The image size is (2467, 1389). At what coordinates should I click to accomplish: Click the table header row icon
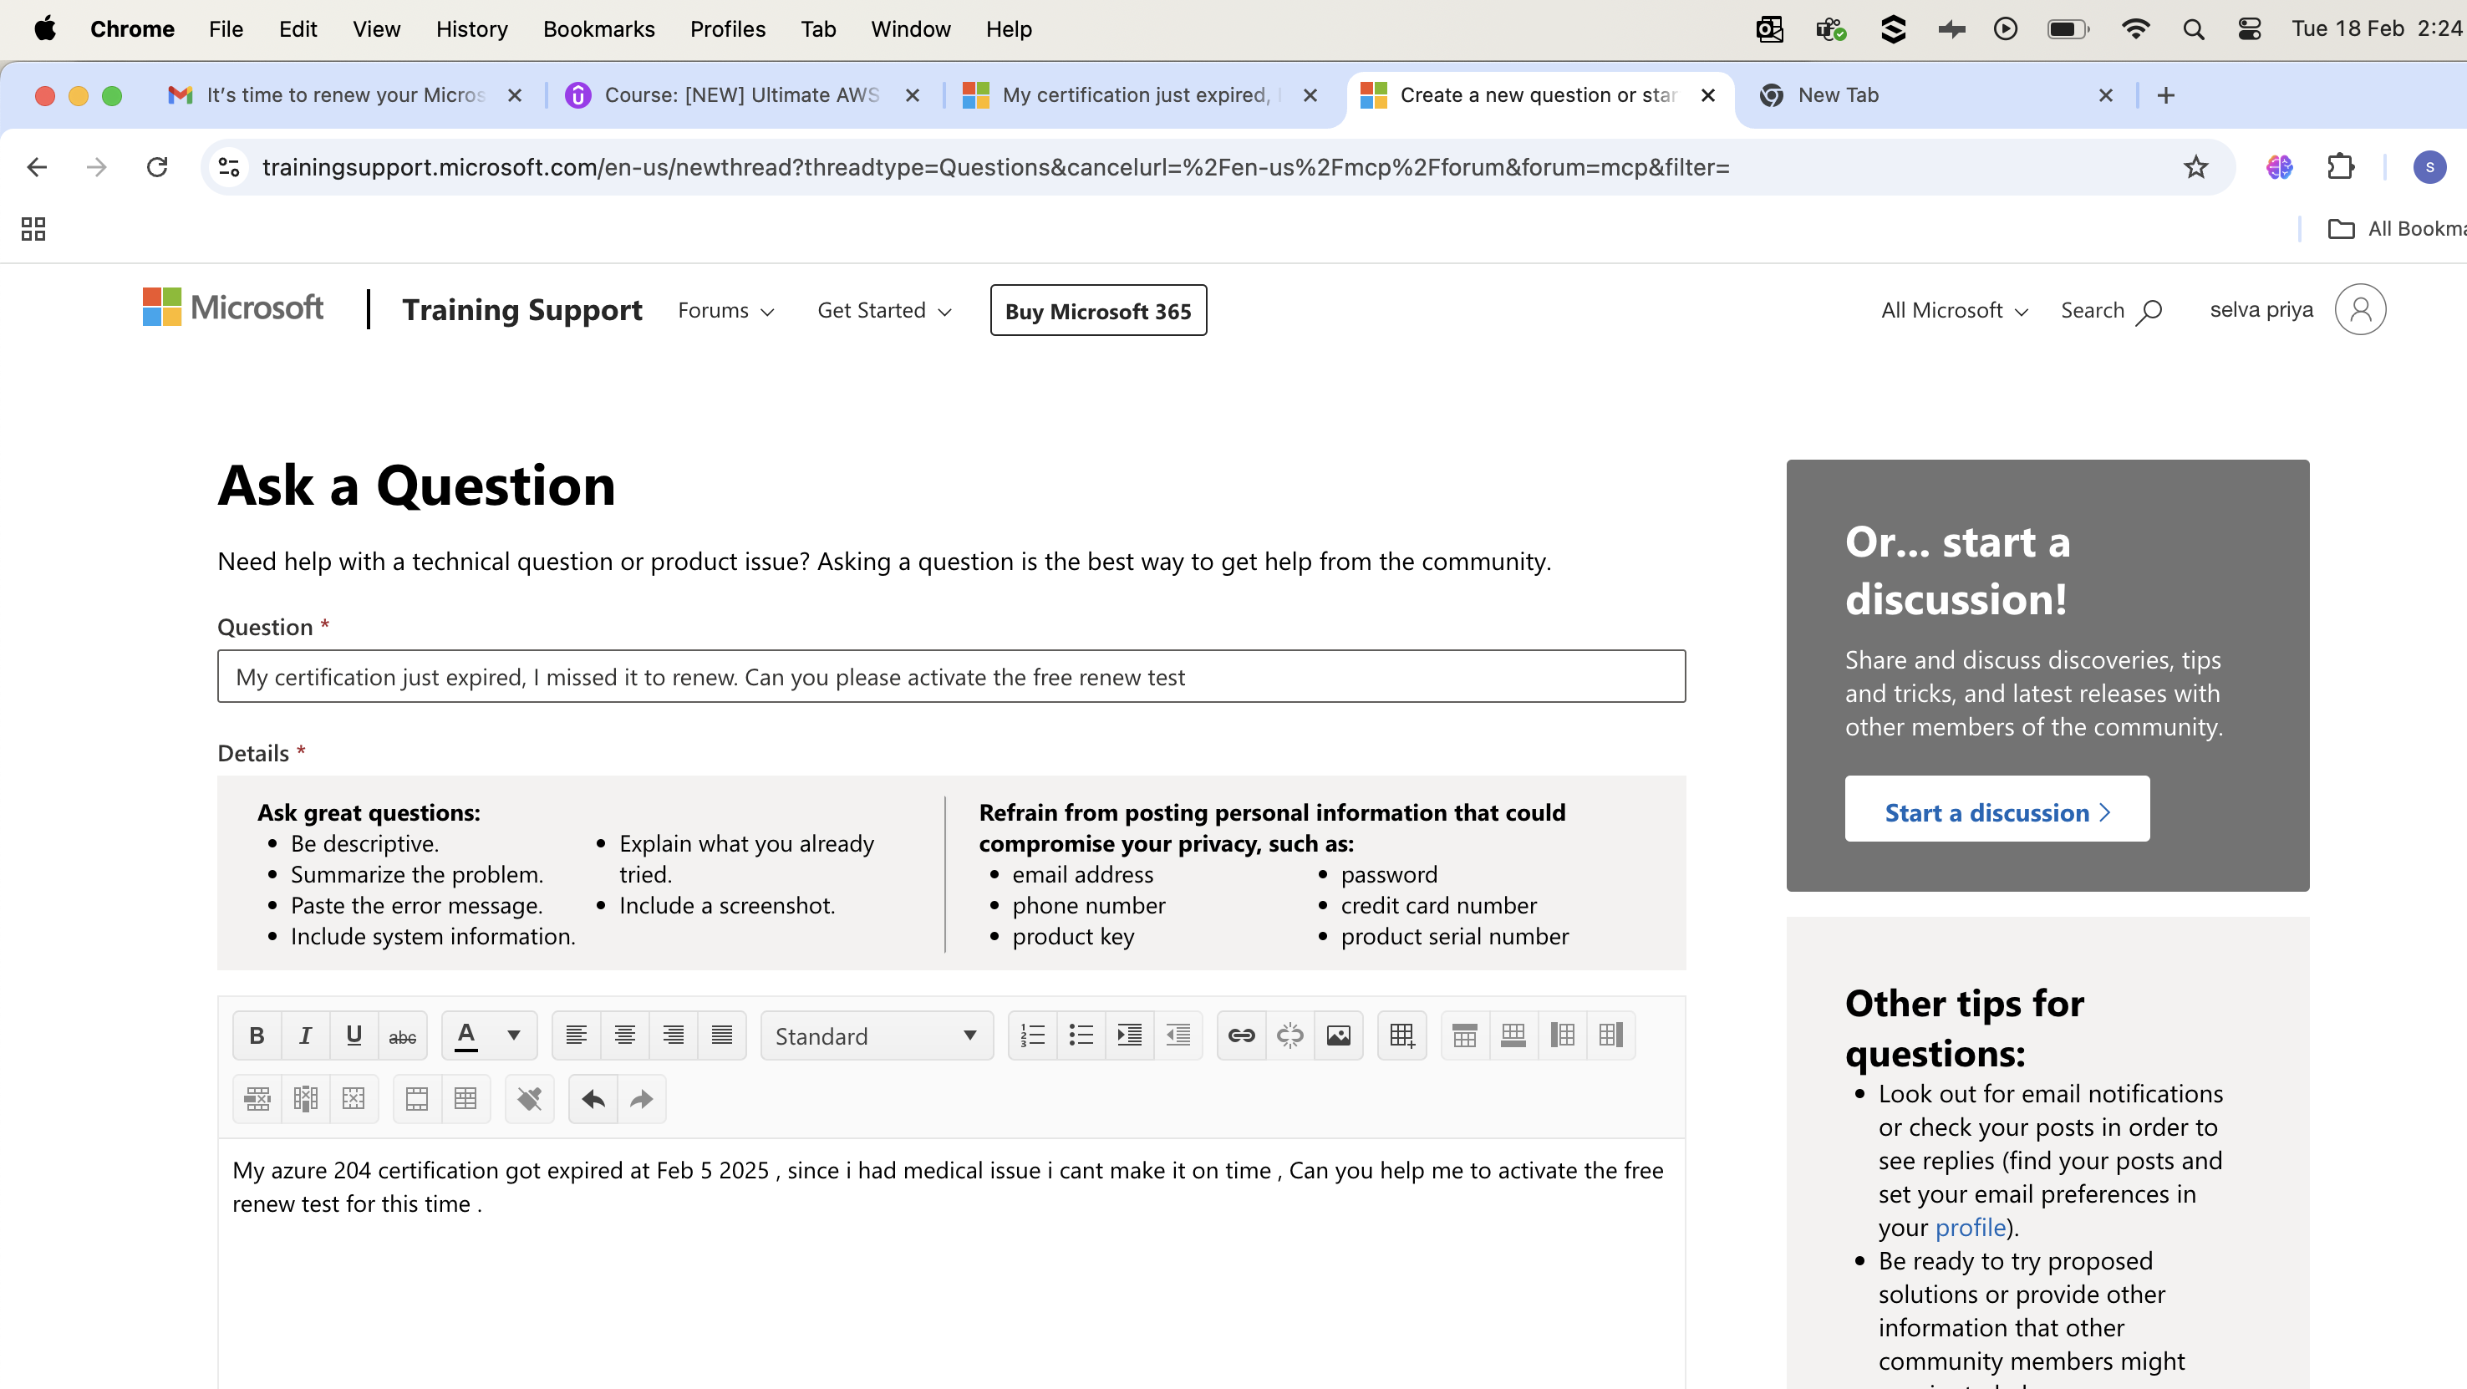tap(416, 1099)
